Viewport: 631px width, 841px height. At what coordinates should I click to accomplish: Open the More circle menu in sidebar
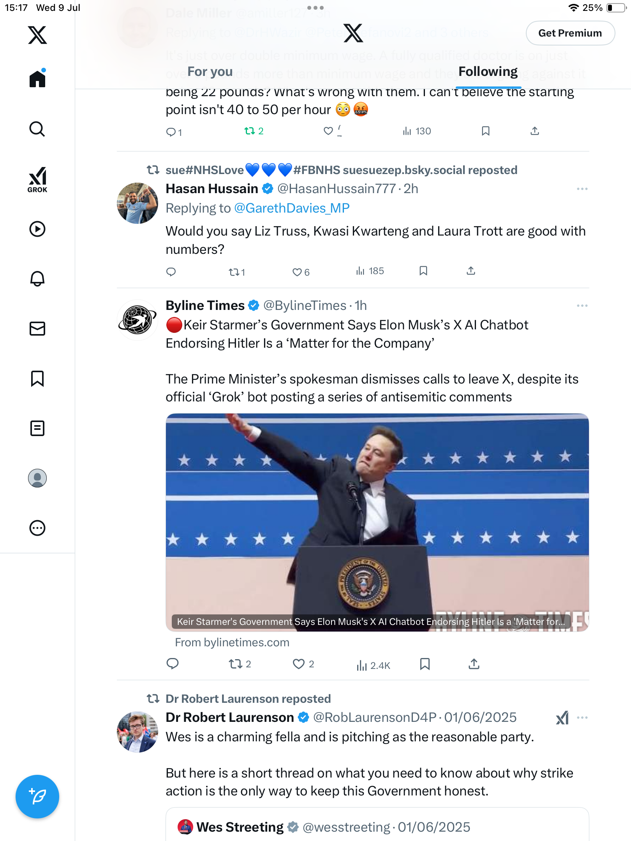coord(37,528)
